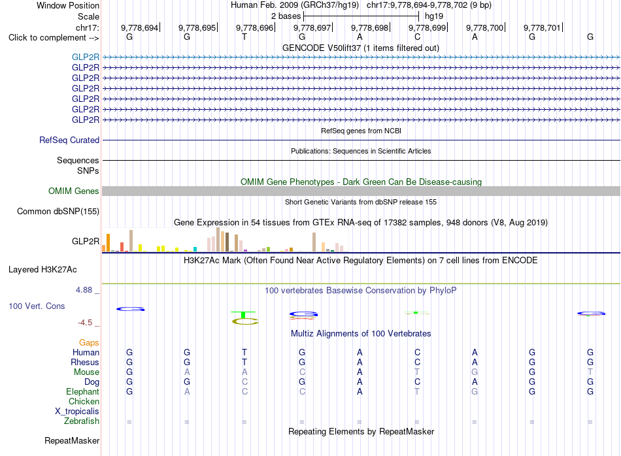Click the Sequences label of the Publications track
The width and height of the screenshot is (621, 456).
pos(78,160)
